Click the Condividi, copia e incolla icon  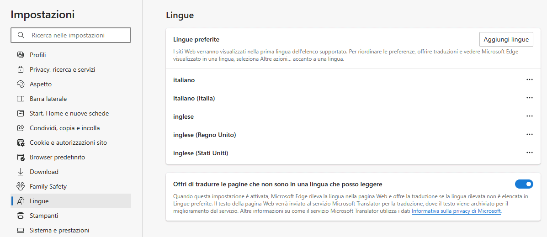pos(20,128)
